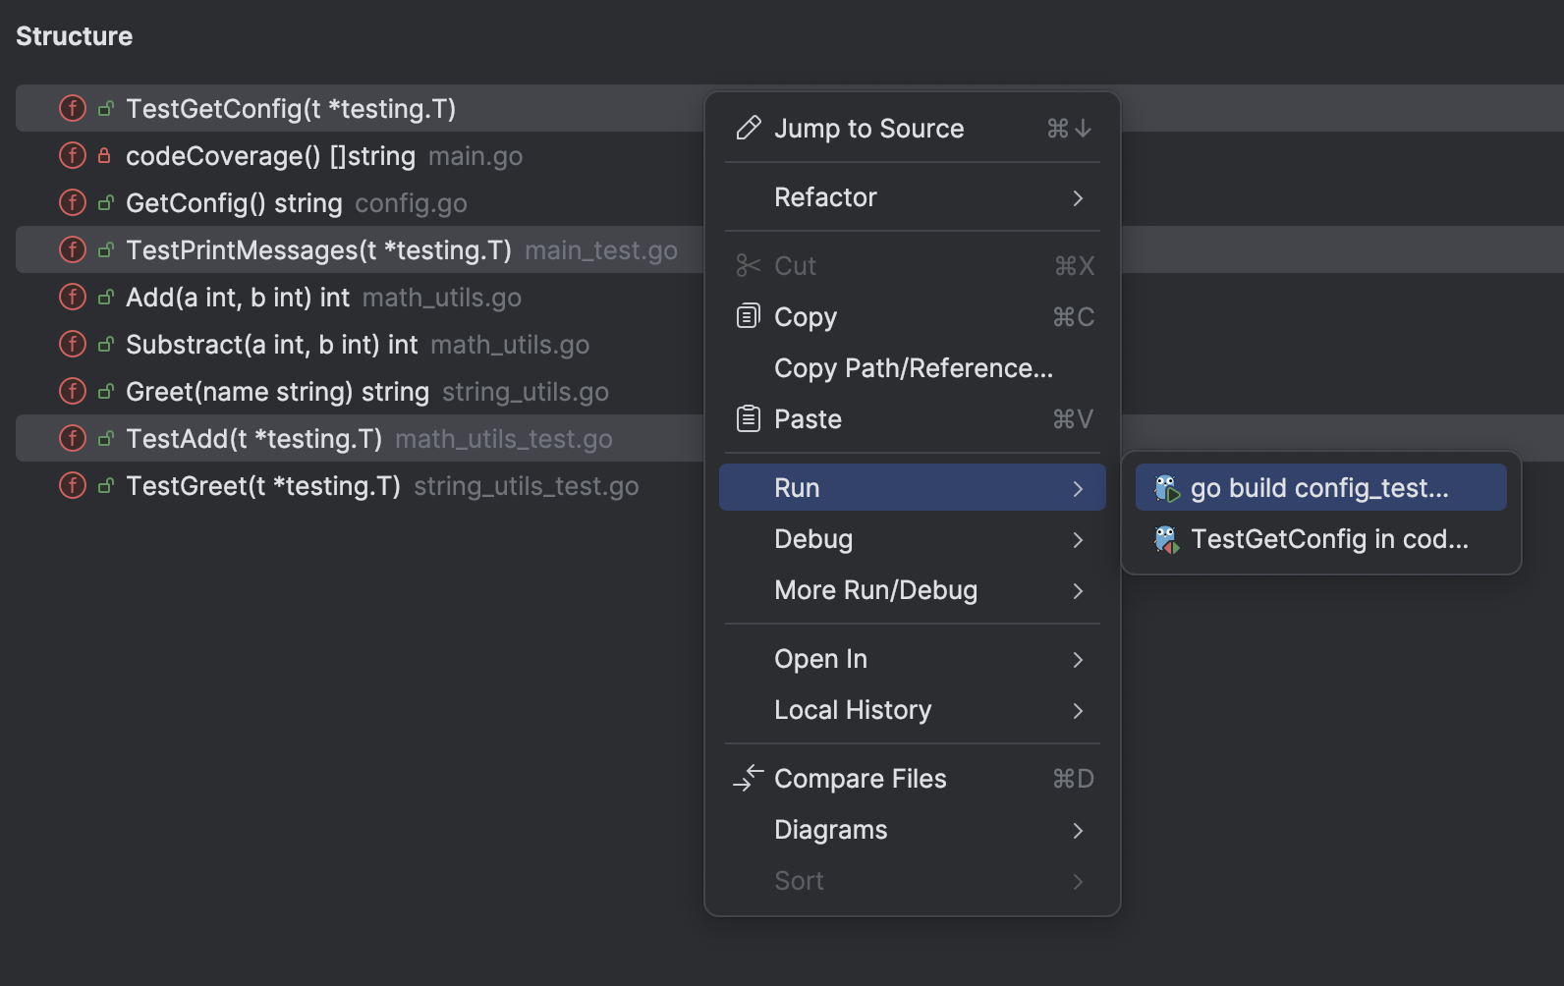Click the Compare Files arrows icon
This screenshot has height=986, width=1564.
coord(749,779)
